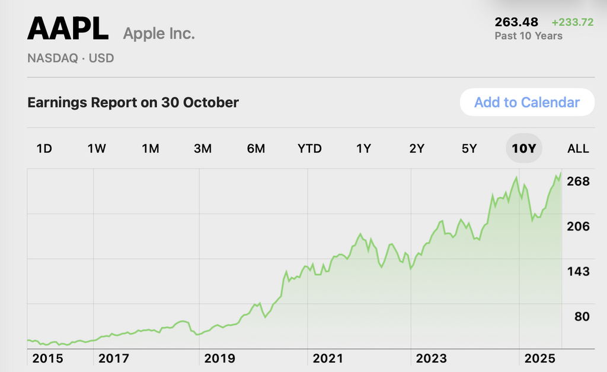Choose the 5Y range tab
Viewport: 607px width, 372px height.
(x=469, y=148)
